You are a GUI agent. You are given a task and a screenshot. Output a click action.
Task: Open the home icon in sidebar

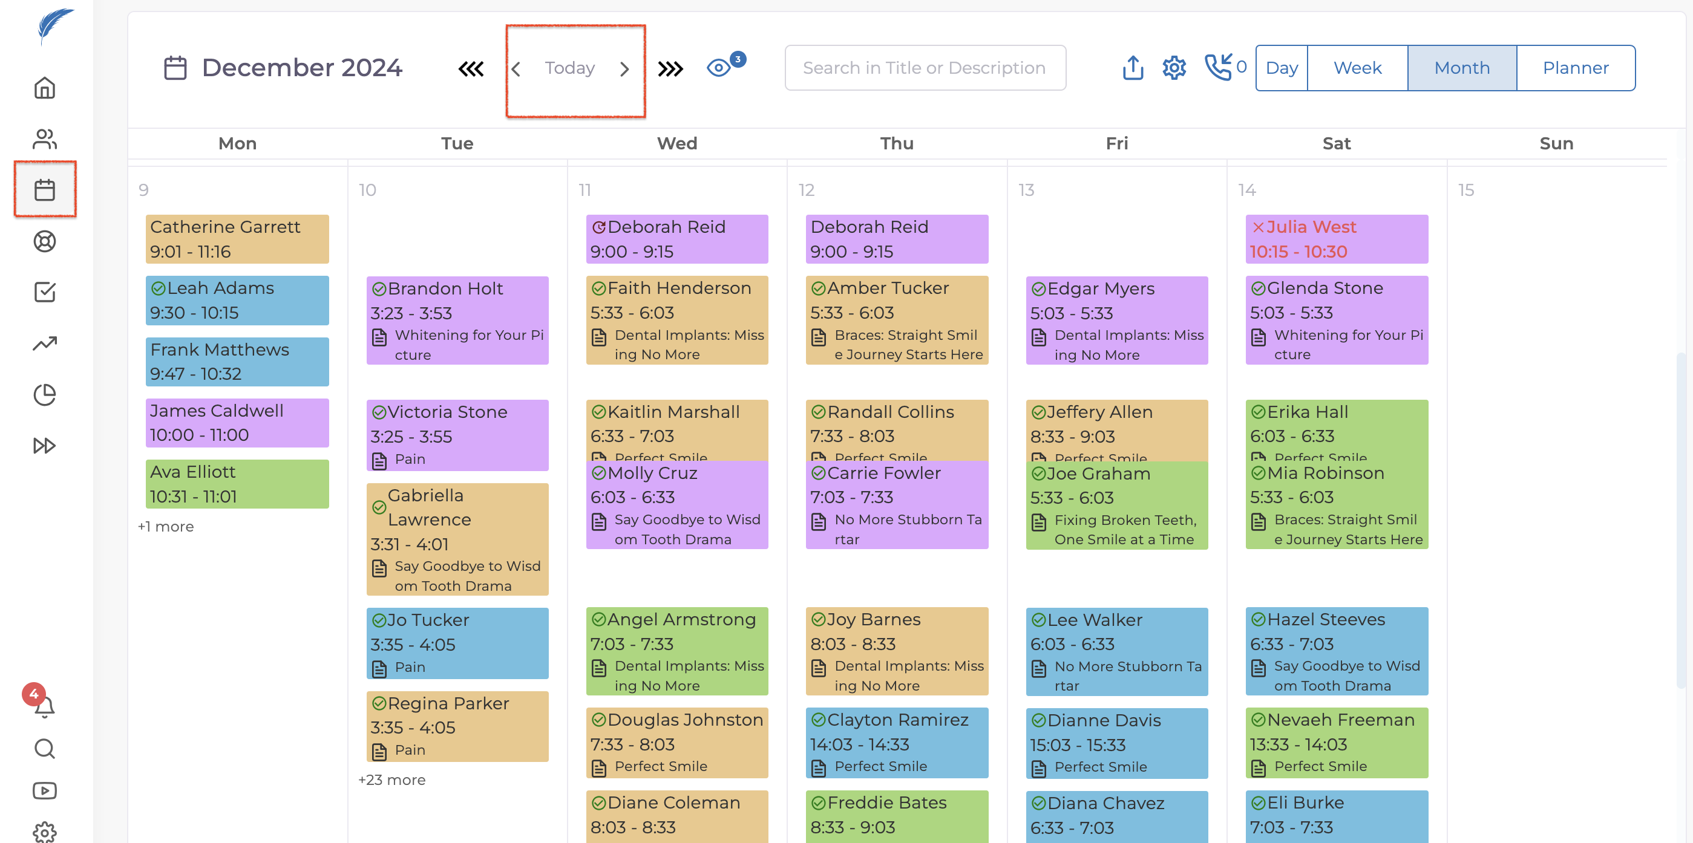click(45, 88)
